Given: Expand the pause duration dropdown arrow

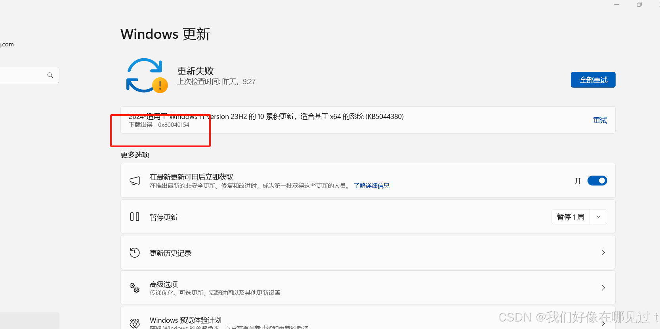Looking at the screenshot, I should point(599,217).
